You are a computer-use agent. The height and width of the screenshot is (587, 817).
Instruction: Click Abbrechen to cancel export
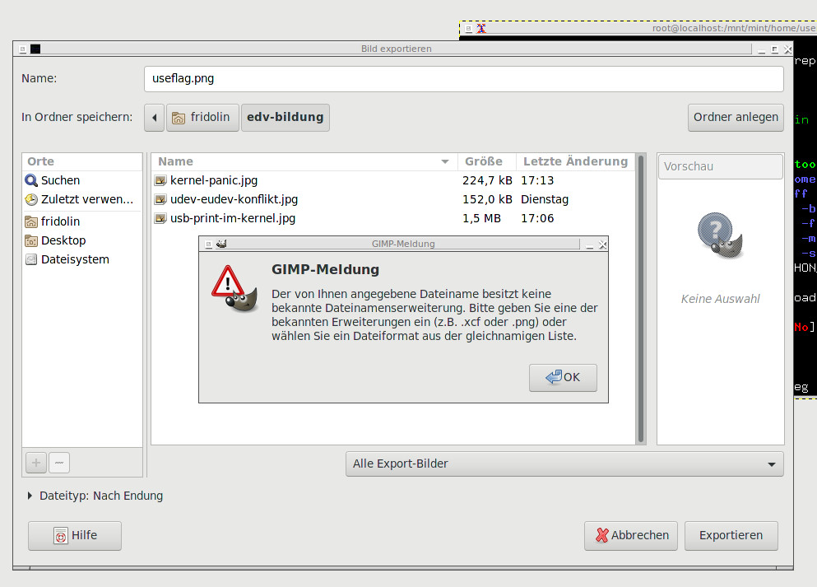pyautogui.click(x=630, y=536)
